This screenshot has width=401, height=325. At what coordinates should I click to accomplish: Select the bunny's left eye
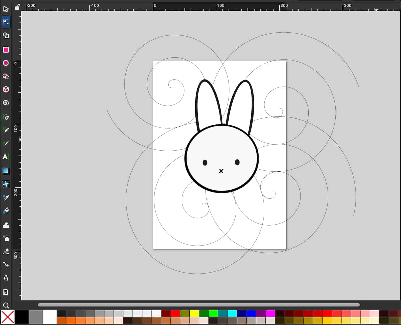[x=205, y=162]
